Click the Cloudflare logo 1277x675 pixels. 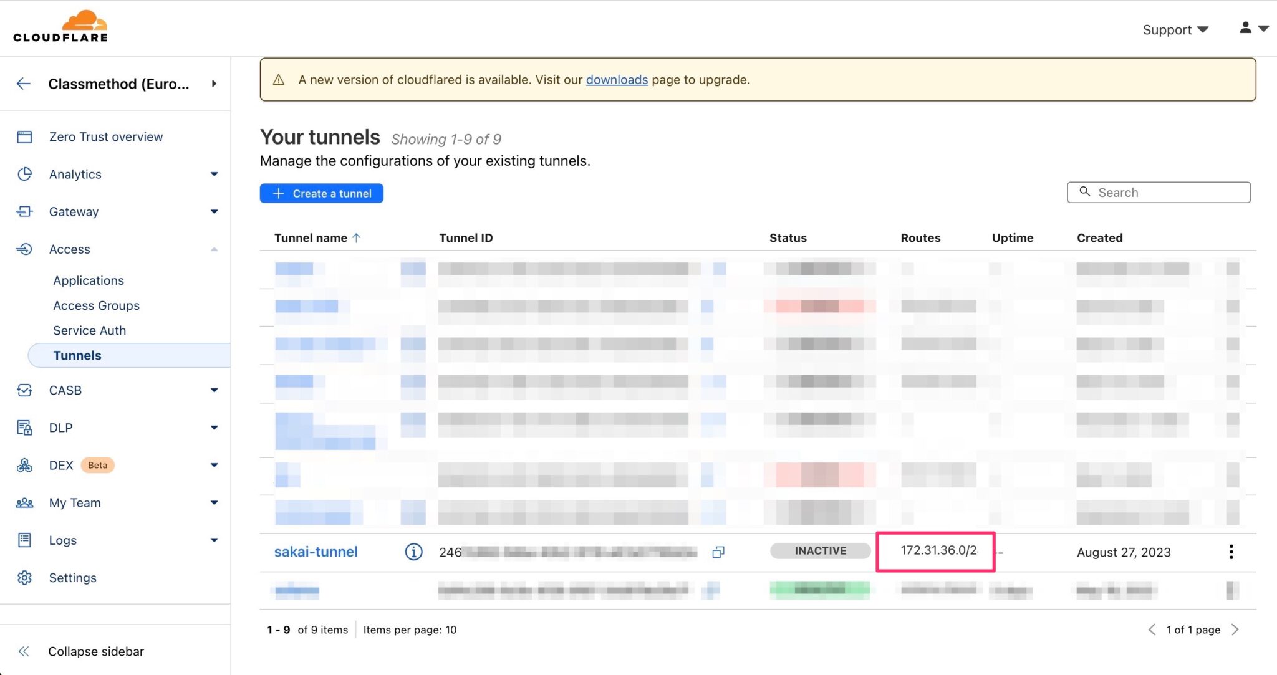(60, 26)
